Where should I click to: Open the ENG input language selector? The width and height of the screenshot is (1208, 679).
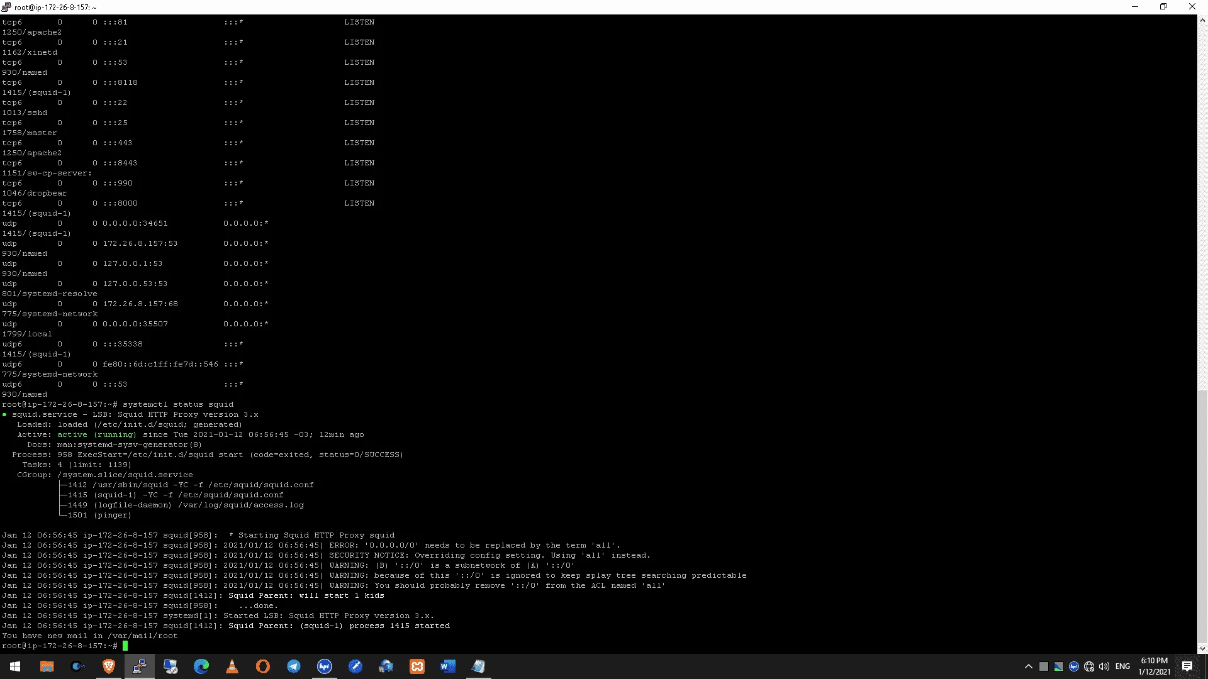1123,666
